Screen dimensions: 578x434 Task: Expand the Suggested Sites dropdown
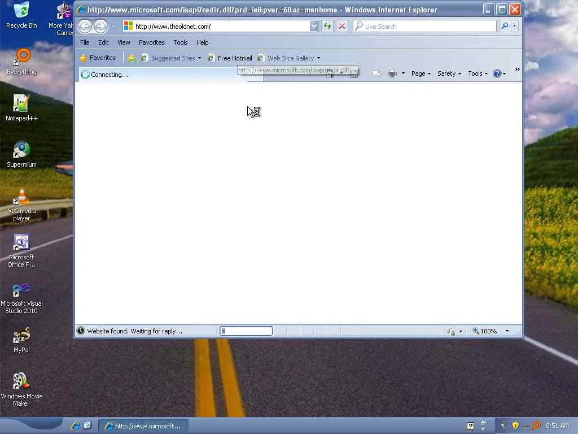199,58
